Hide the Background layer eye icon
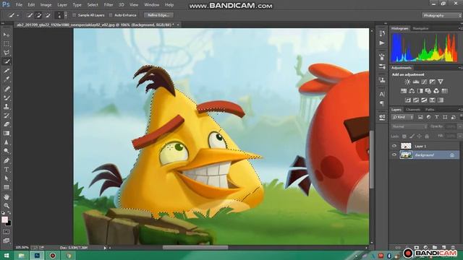The image size is (463, 260). [394, 155]
